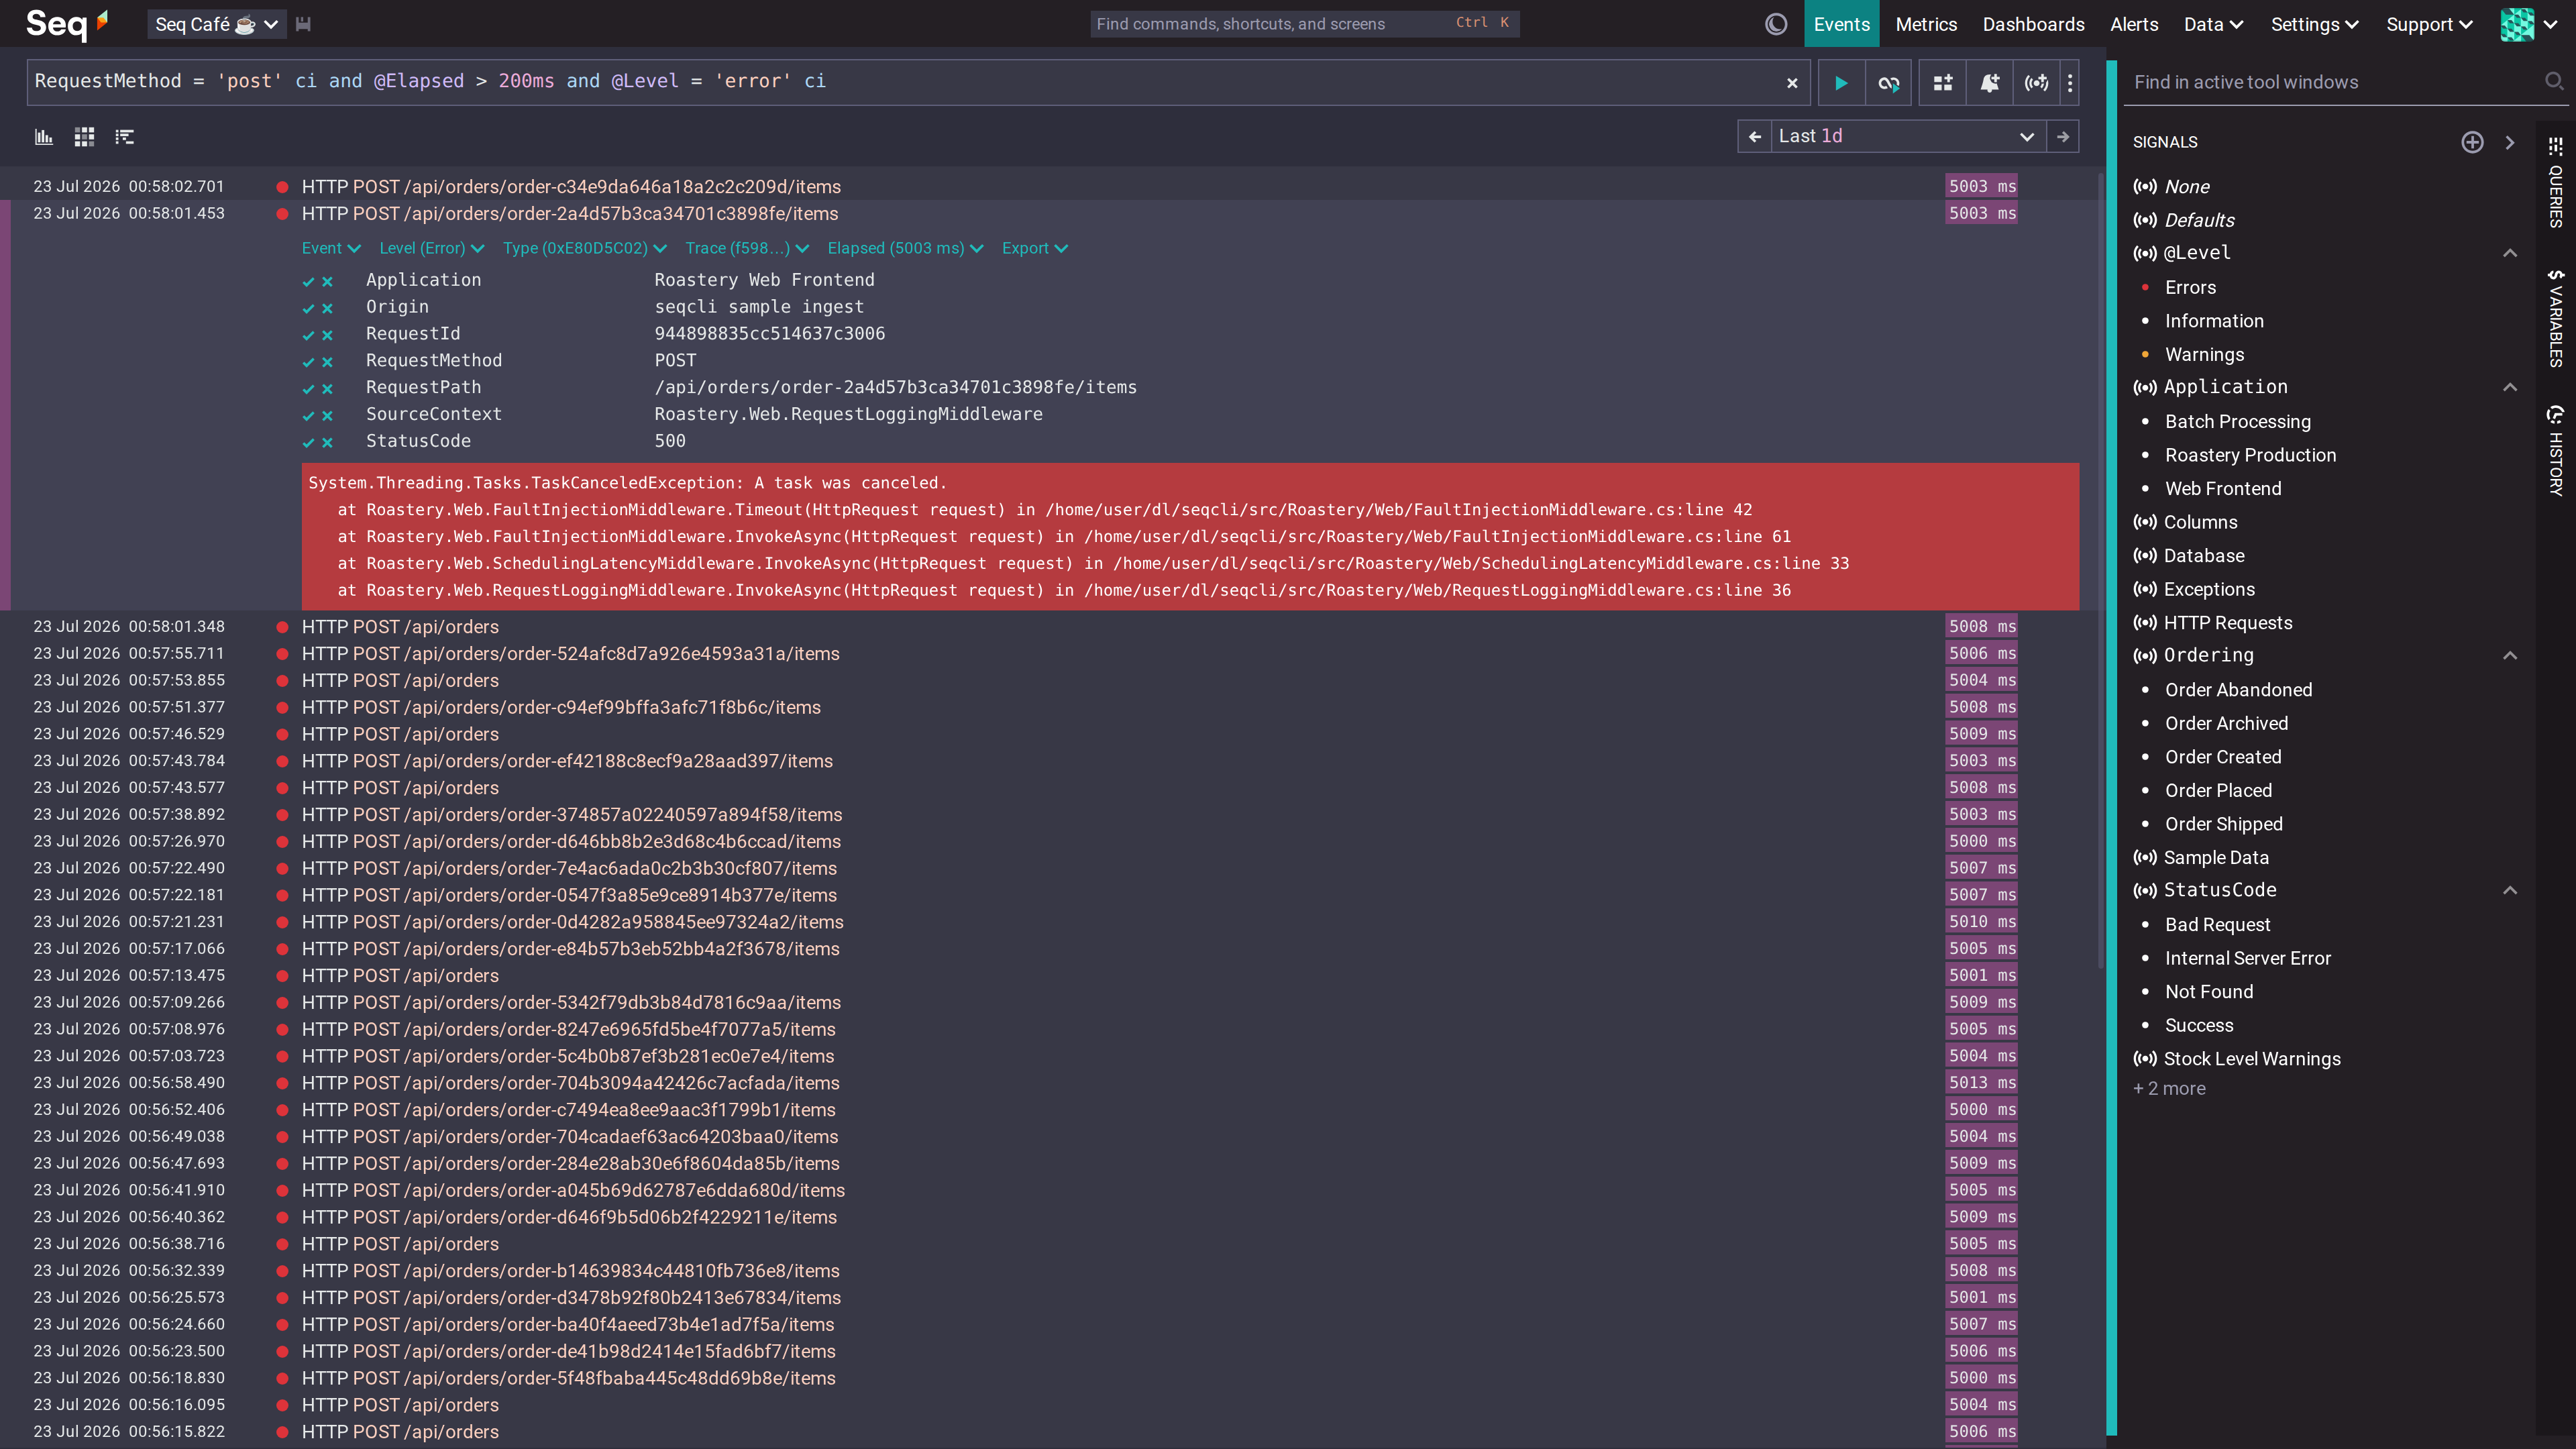The image size is (2576, 1449).
Task: Include filter checkmark for Application property
Action: pos(309,282)
